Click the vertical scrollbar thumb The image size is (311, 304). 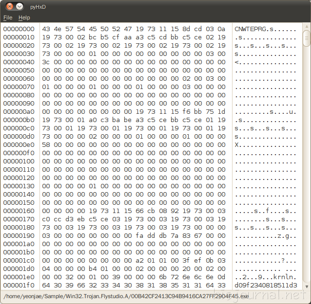307,38
